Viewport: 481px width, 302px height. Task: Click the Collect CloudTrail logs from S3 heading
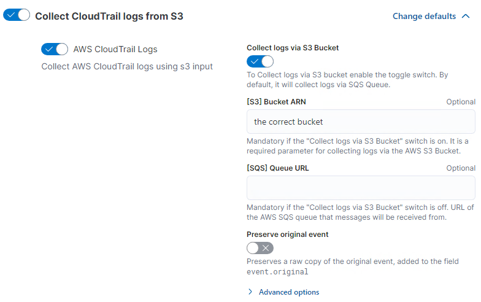tap(109, 16)
